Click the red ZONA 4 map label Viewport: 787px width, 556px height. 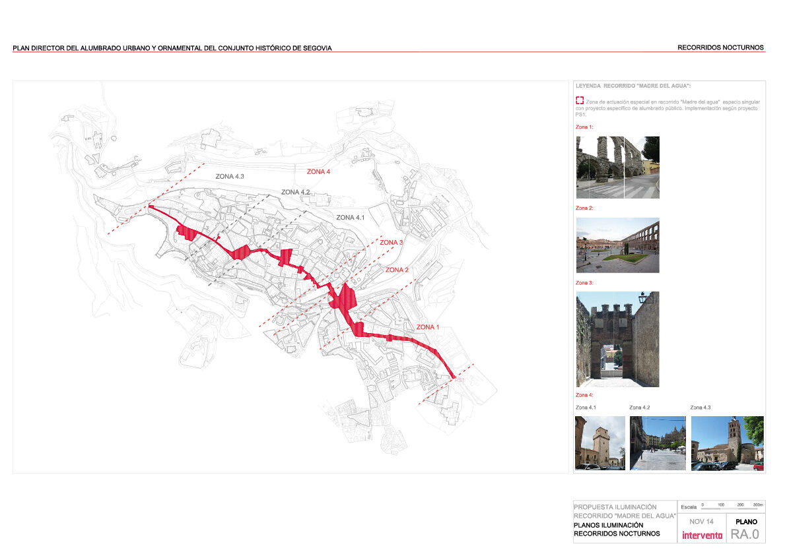tap(318, 171)
